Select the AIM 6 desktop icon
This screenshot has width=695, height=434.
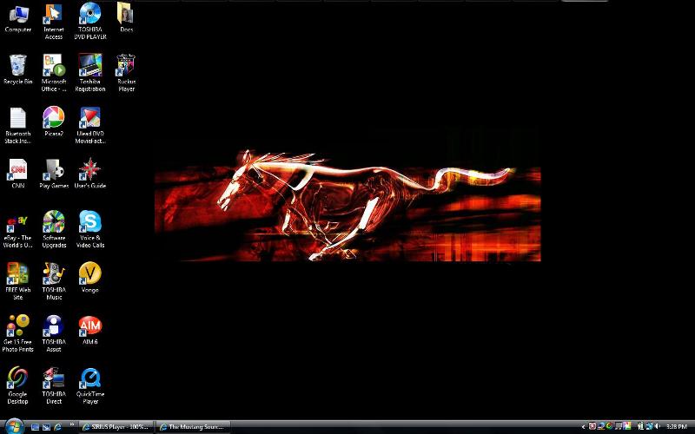[89, 326]
